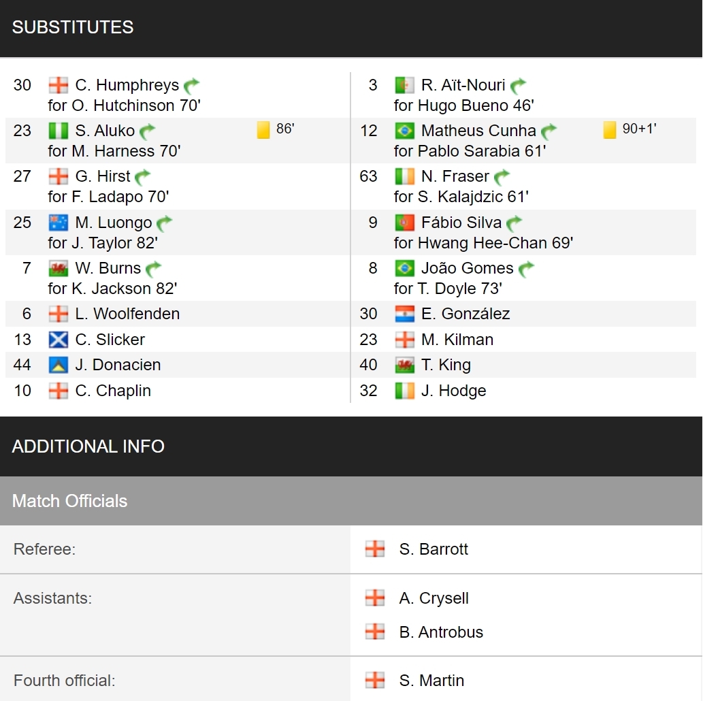Click Paraguay flag beside E. González
703x701 pixels.
(x=404, y=314)
